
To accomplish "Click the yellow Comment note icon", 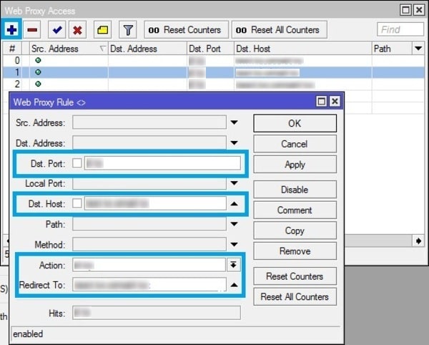I will [102, 30].
